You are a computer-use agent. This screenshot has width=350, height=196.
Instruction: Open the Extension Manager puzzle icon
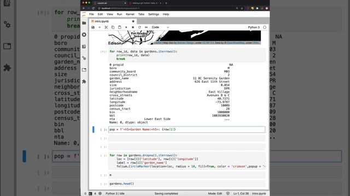[84, 82]
